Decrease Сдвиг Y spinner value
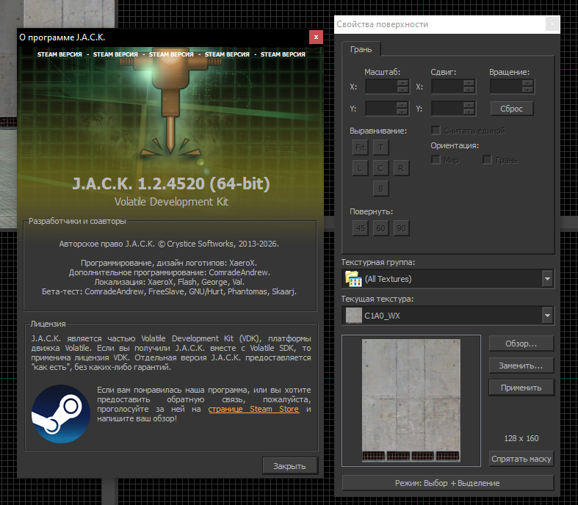Viewport: 578px width, 505px height. coord(469,112)
